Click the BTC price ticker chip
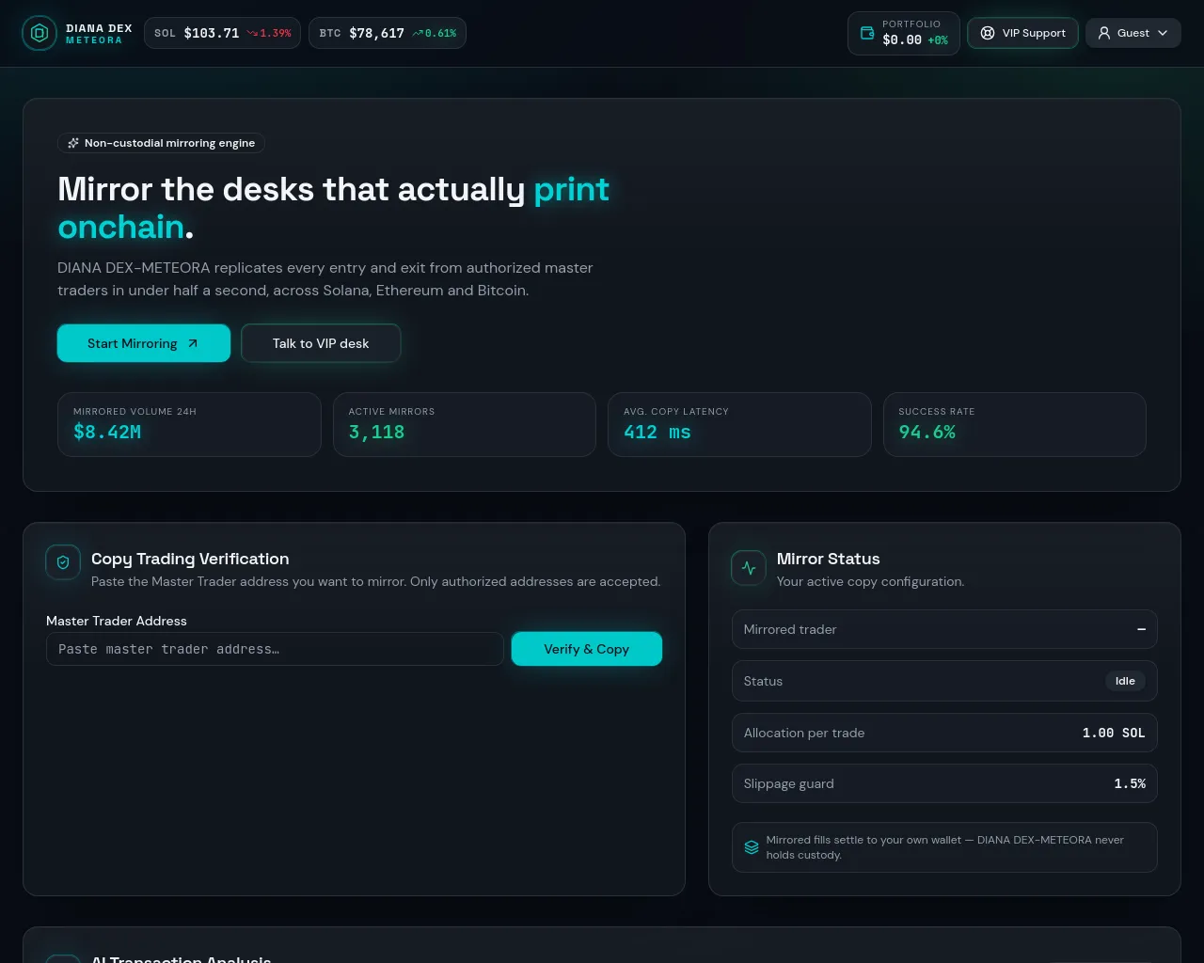1204x963 pixels. coord(388,33)
